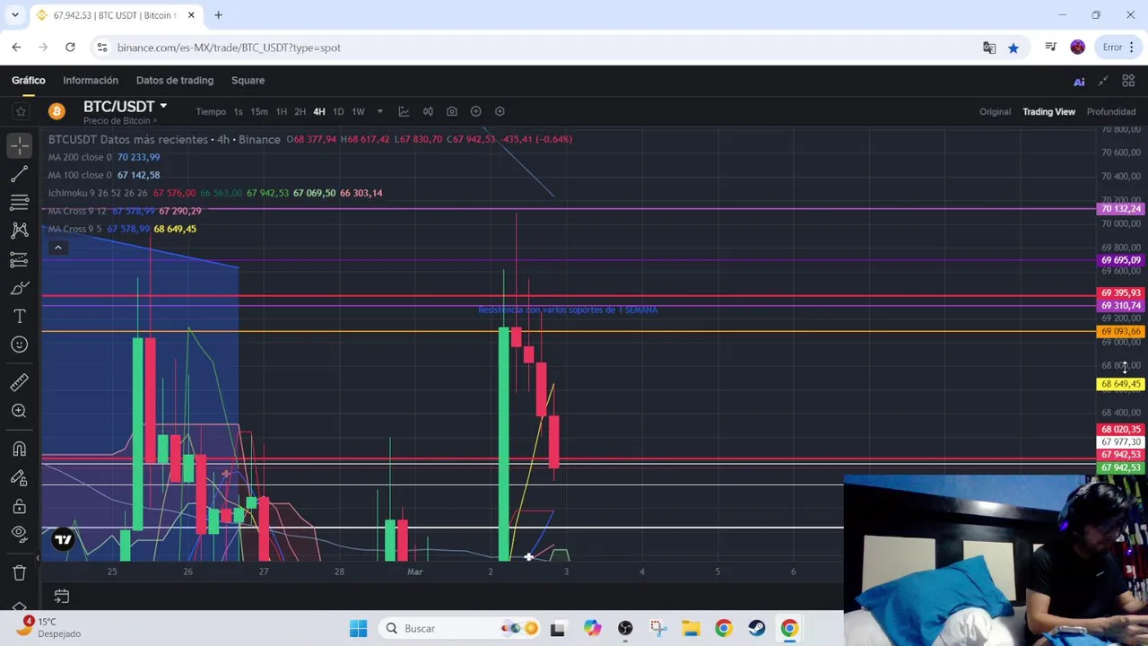The width and height of the screenshot is (1148, 646).
Task: Toggle lock all drawing tools
Action: click(x=19, y=506)
